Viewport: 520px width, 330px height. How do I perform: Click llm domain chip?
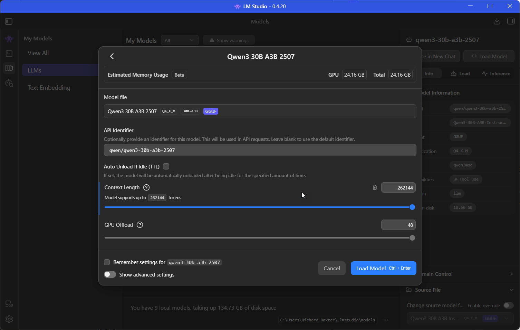point(457,193)
